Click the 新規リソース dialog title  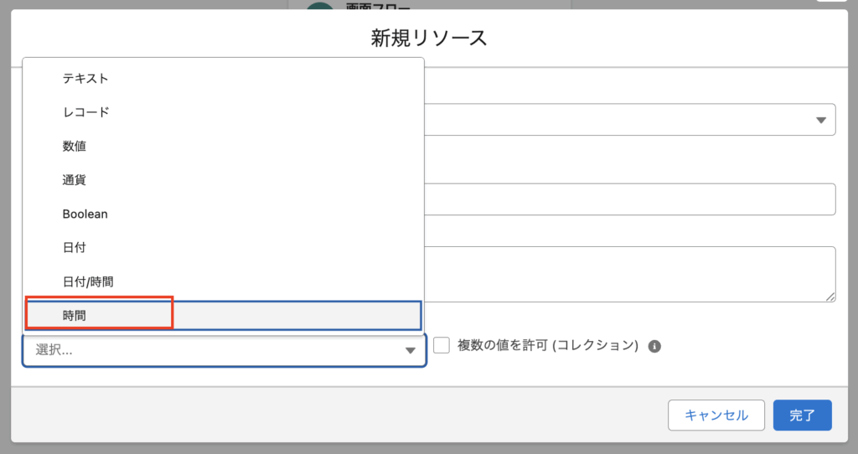[x=429, y=38]
